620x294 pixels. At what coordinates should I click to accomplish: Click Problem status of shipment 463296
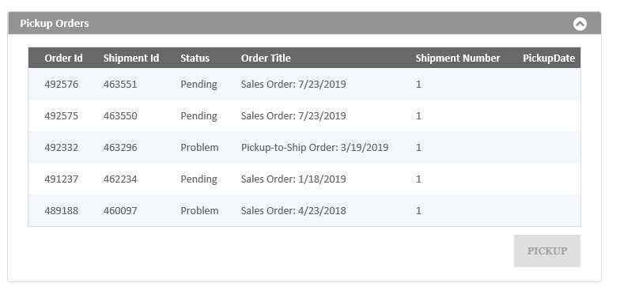[x=199, y=147]
